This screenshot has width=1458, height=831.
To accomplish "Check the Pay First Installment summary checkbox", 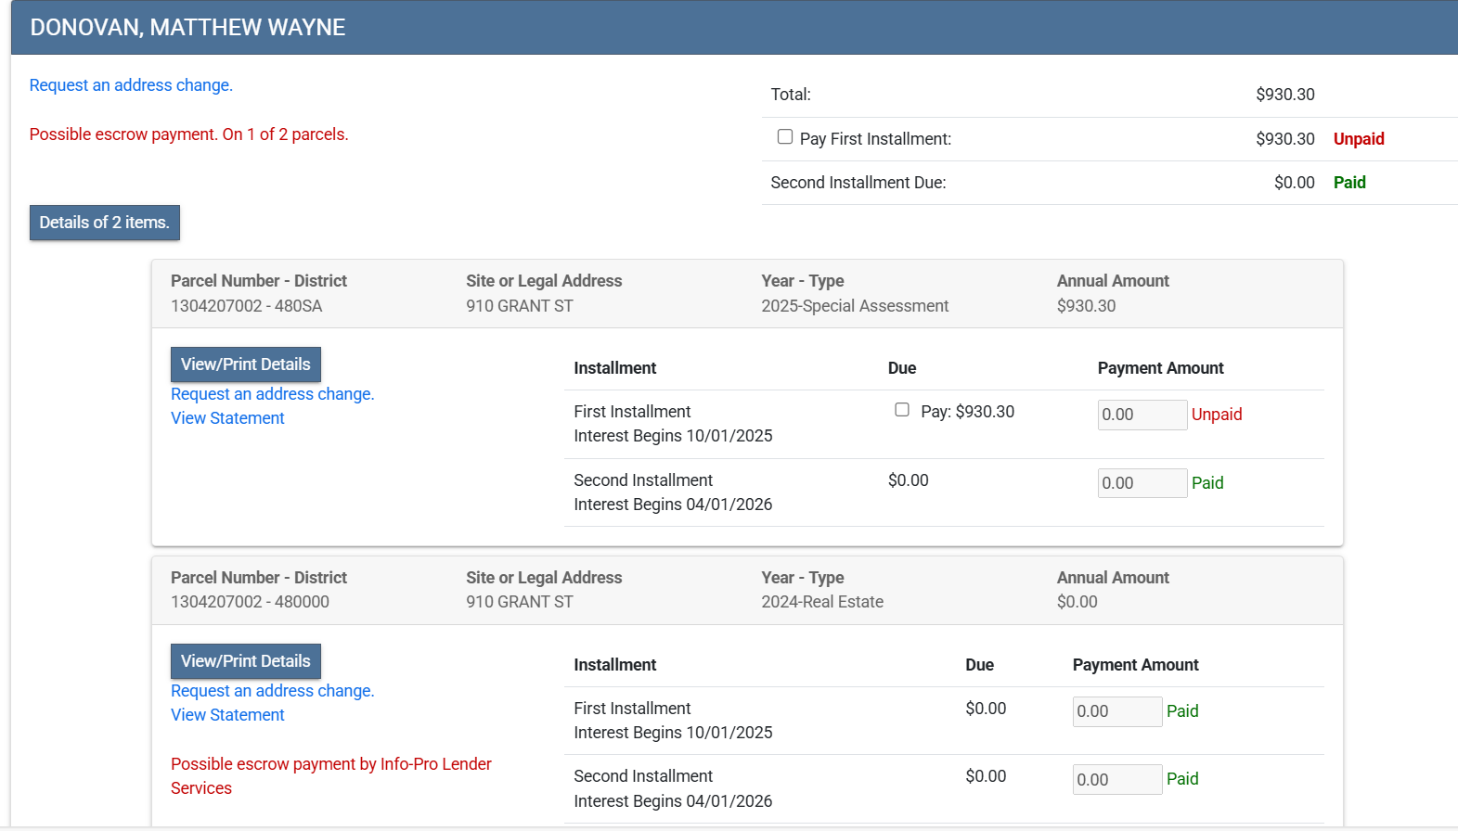I will click(x=785, y=137).
